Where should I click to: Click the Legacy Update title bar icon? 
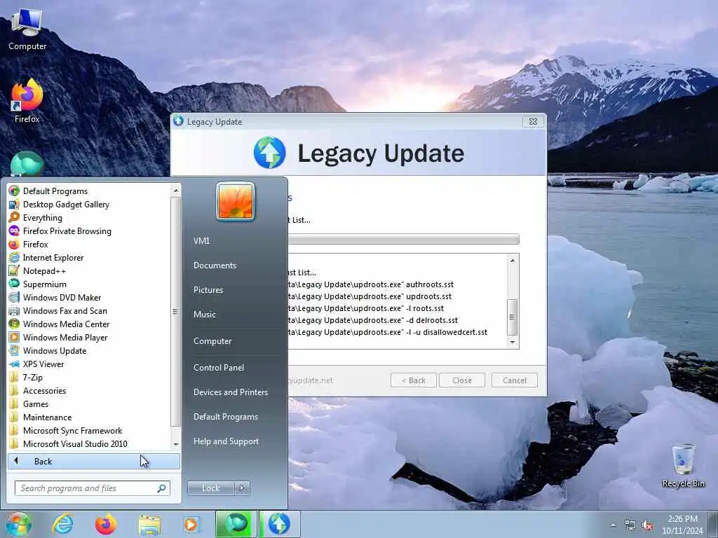pyautogui.click(x=179, y=121)
